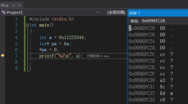Switch to the t1.c tab
This screenshot has width=188, height=104.
[5, 5]
